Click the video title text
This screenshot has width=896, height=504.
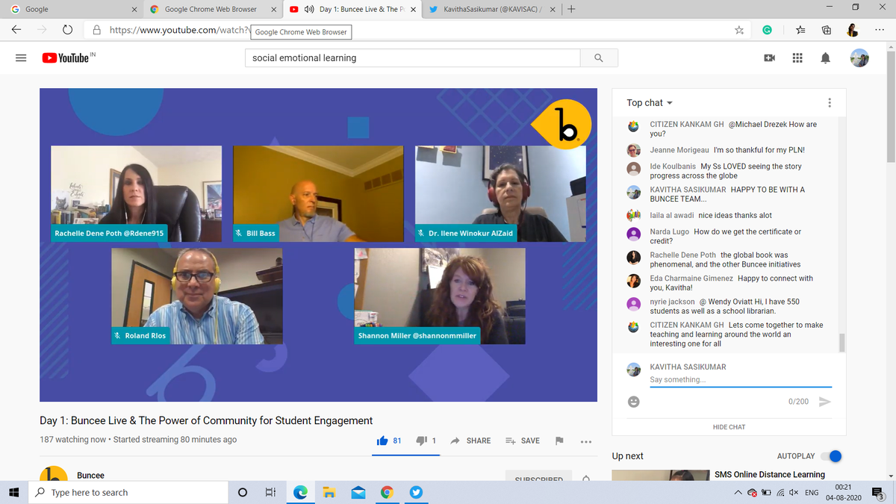pos(206,420)
